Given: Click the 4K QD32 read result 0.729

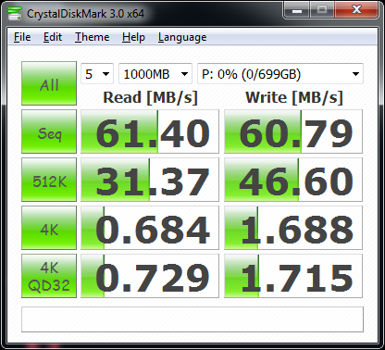Looking at the screenshot, I should coord(150,276).
